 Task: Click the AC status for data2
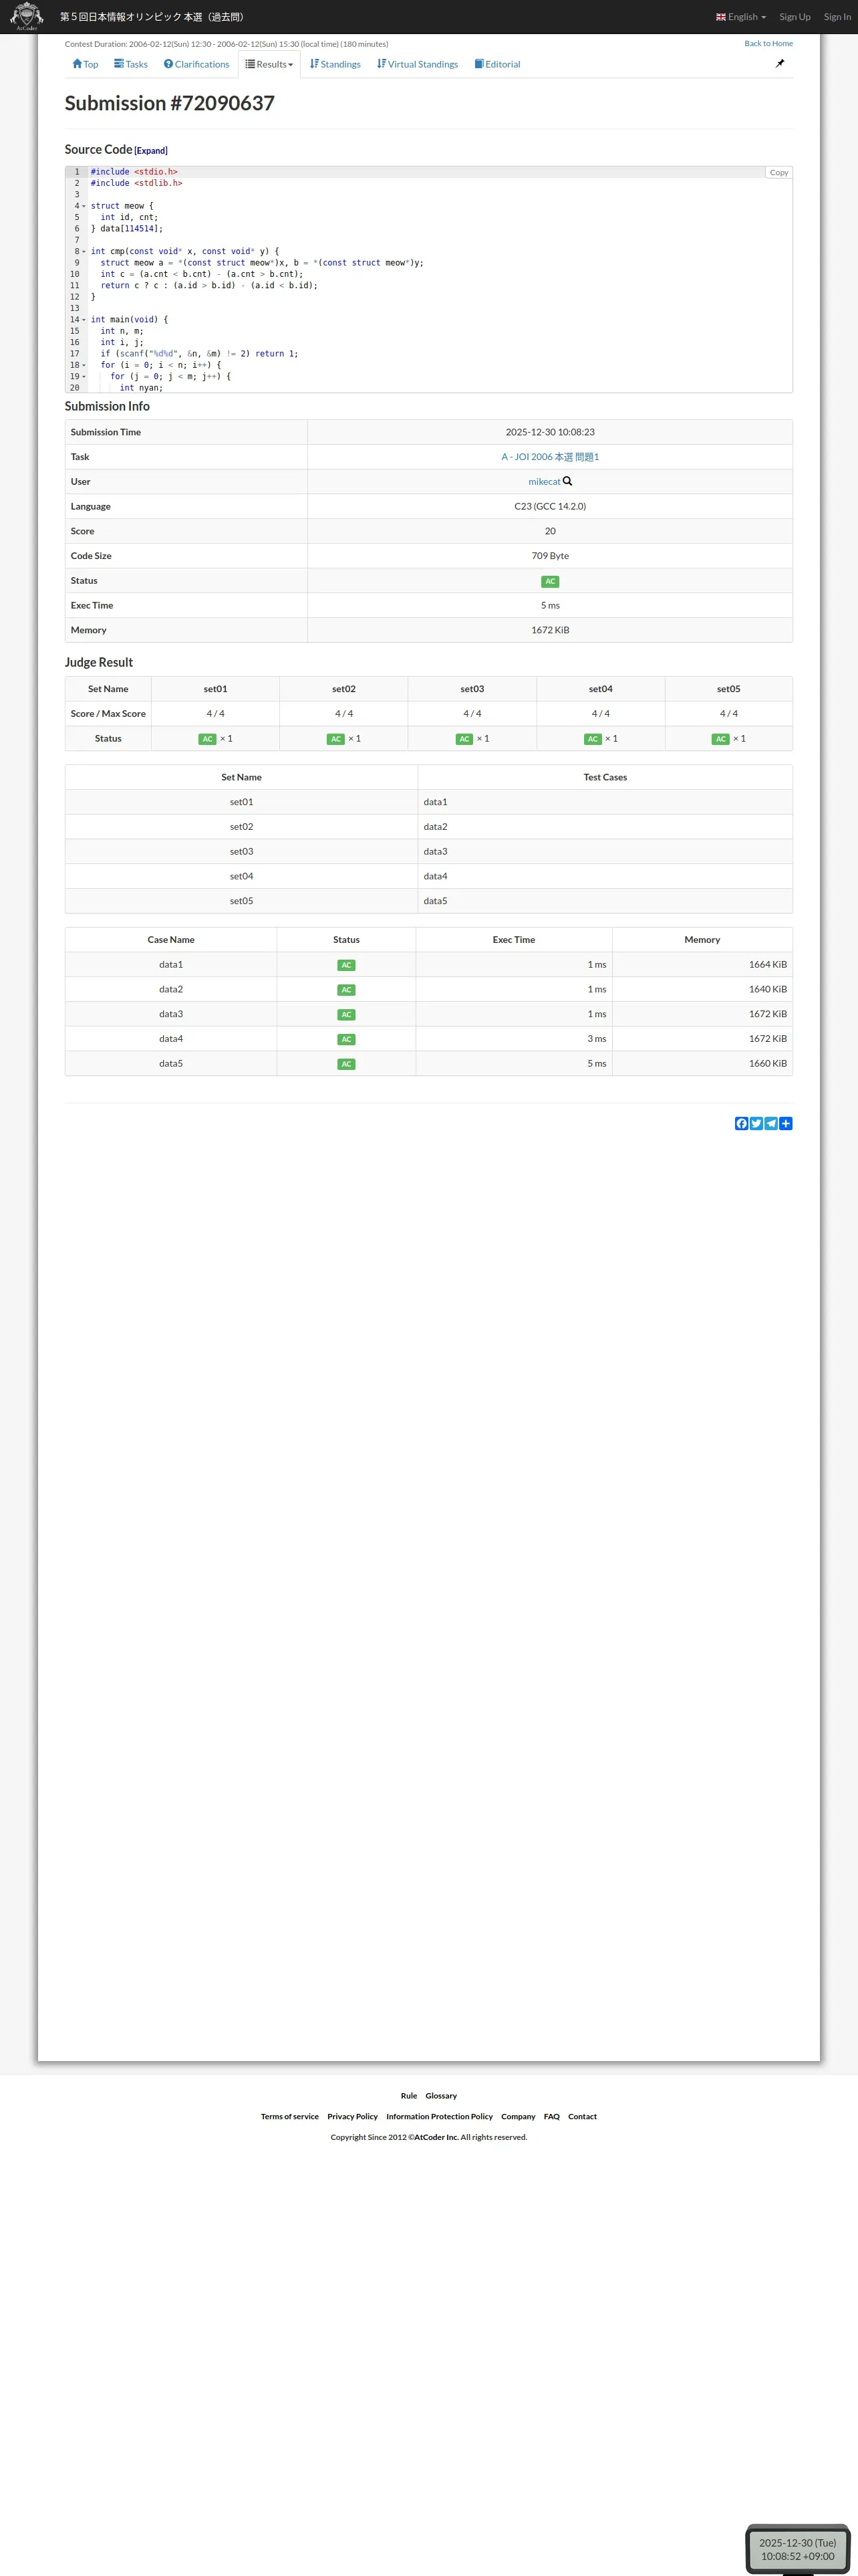point(347,991)
